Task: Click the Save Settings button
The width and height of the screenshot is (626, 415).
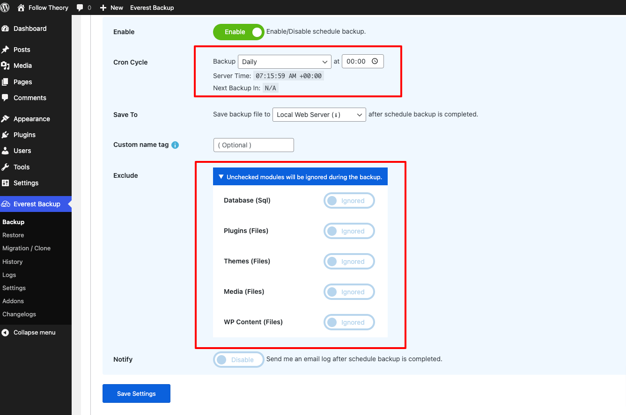Action: click(136, 393)
